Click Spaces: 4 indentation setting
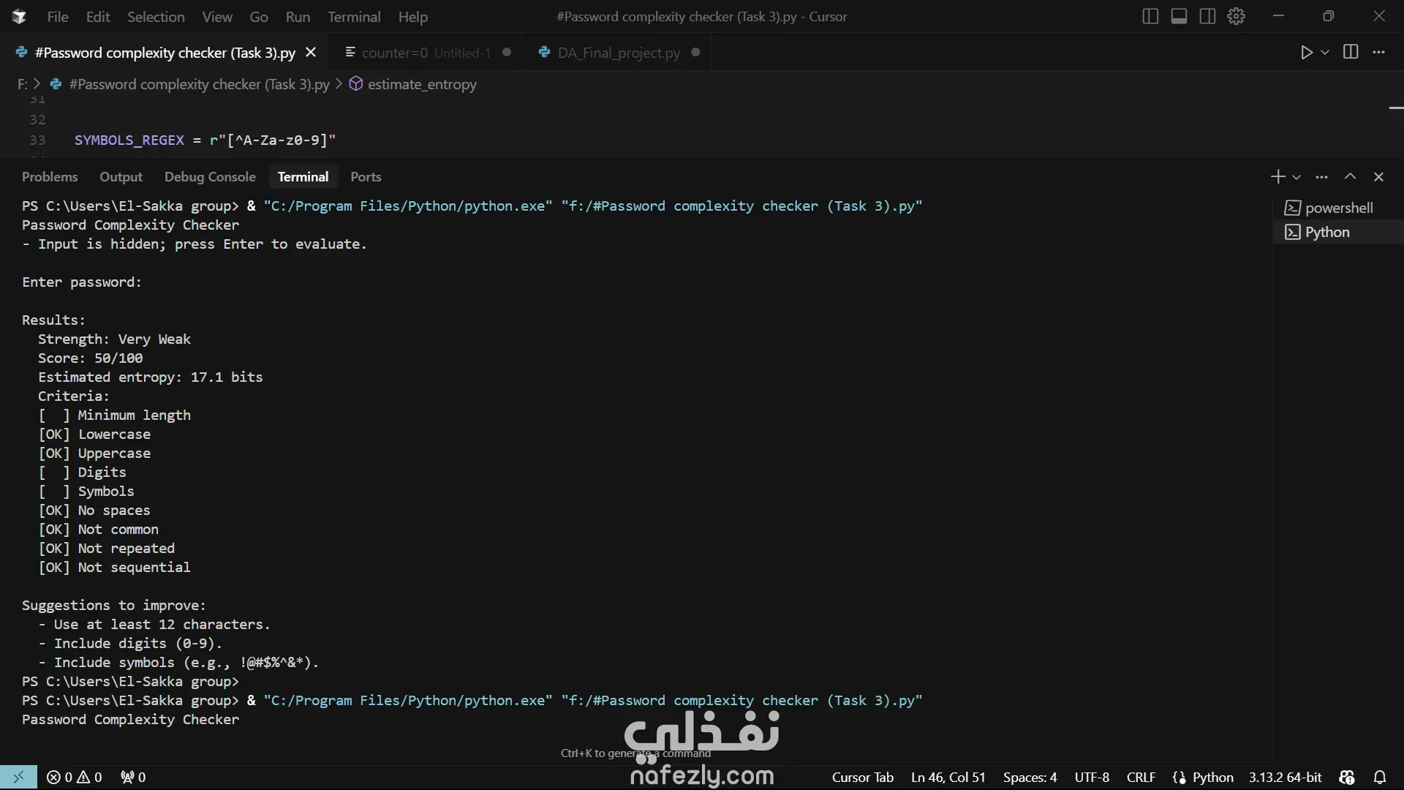 tap(1030, 777)
